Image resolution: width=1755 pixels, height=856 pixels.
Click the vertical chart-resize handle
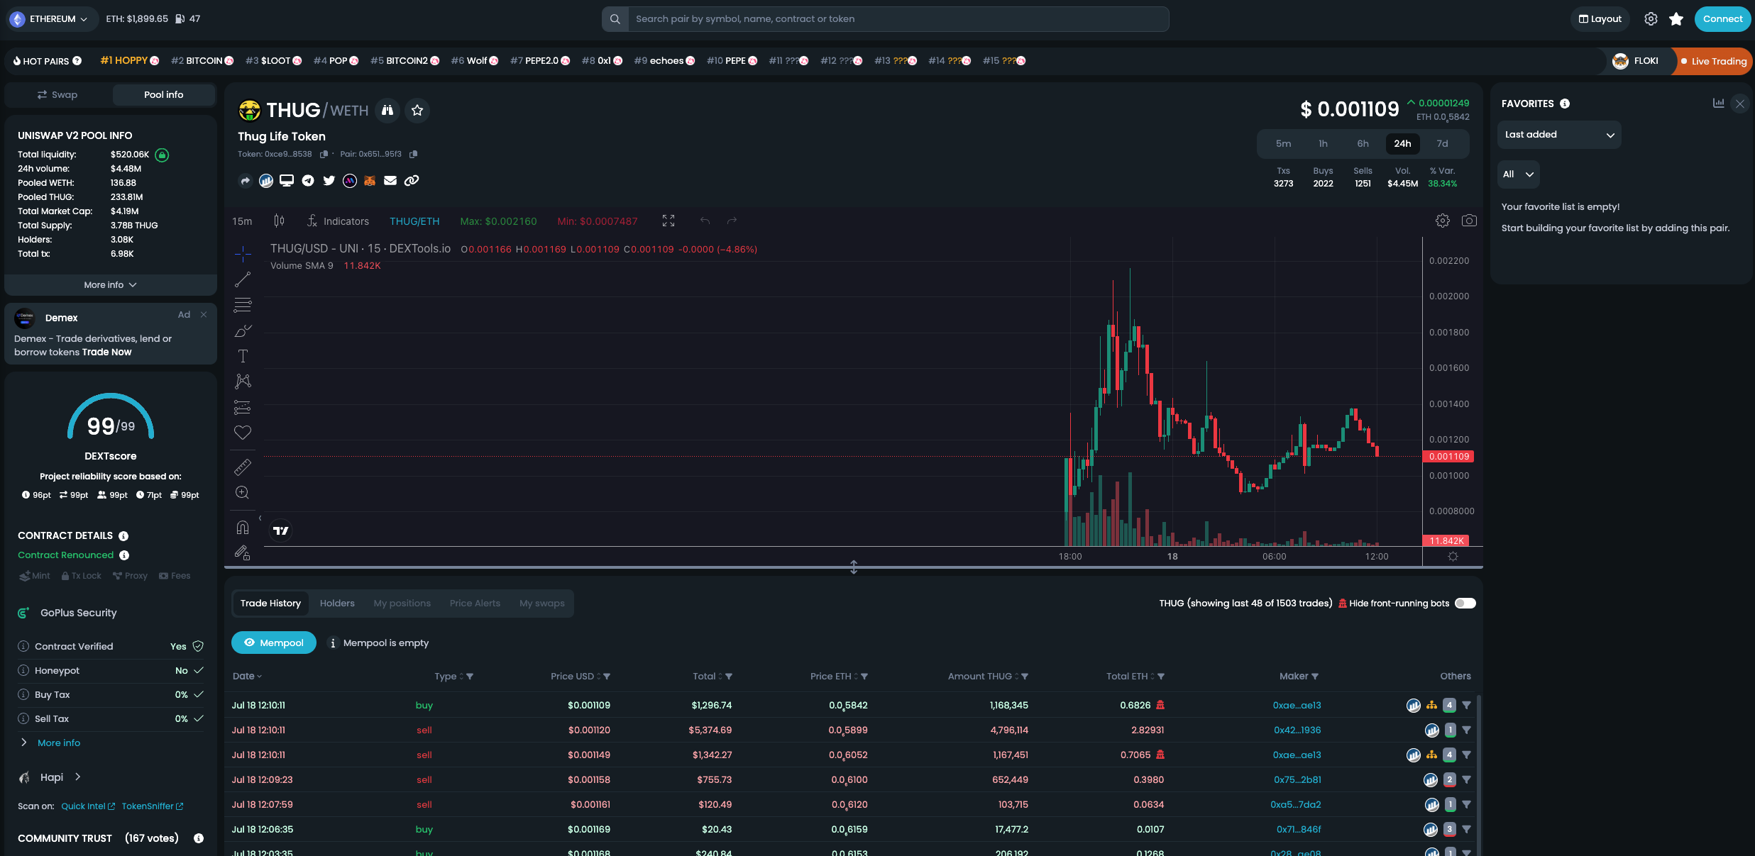pyautogui.click(x=854, y=567)
